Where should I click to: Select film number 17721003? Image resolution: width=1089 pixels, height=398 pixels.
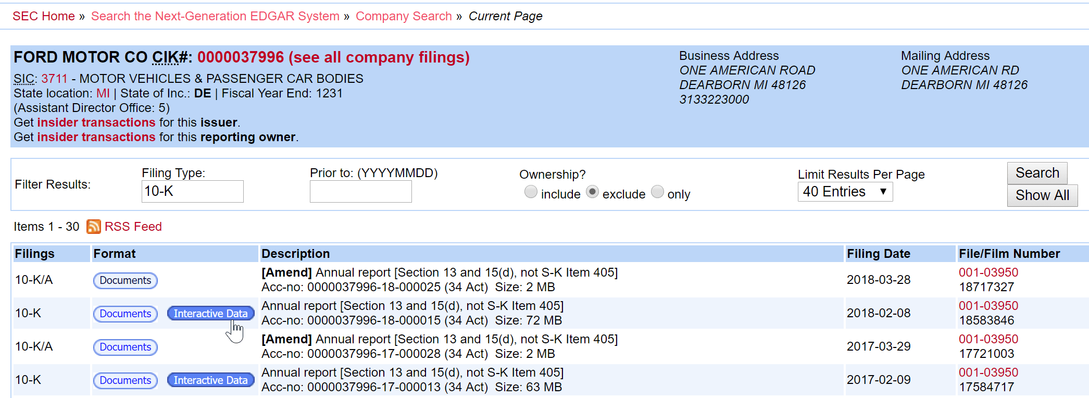click(x=986, y=354)
